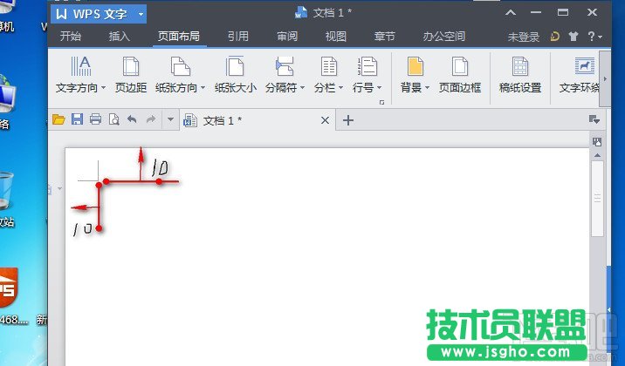This screenshot has height=366, width=625.
Task: Collapse the ribbon with the up chevron
Action: pos(511,13)
